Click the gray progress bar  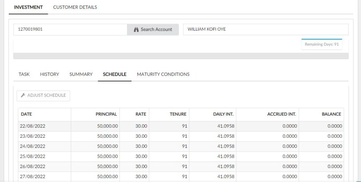click(180, 56)
